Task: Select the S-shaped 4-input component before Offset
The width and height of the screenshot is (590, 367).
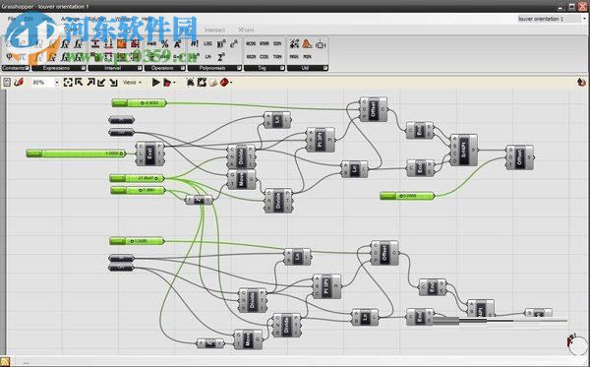Action: coord(464,150)
